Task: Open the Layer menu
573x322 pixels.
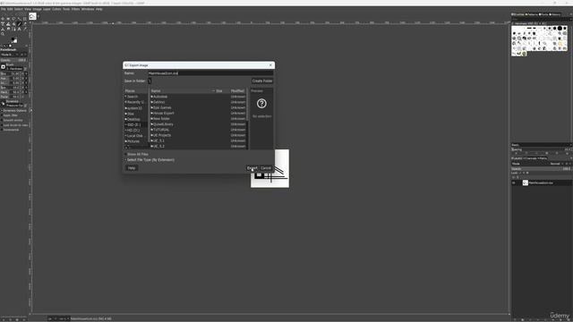Action: pyautogui.click(x=47, y=9)
